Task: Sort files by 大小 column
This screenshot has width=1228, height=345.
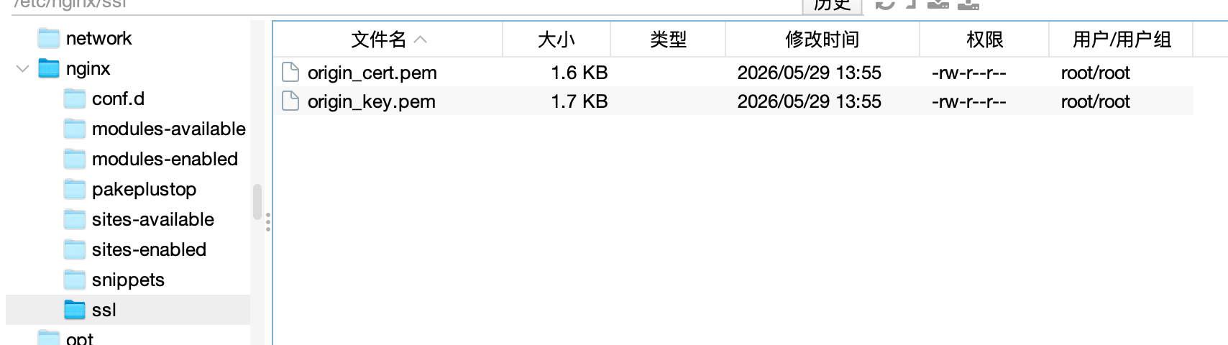Action: 556,40
